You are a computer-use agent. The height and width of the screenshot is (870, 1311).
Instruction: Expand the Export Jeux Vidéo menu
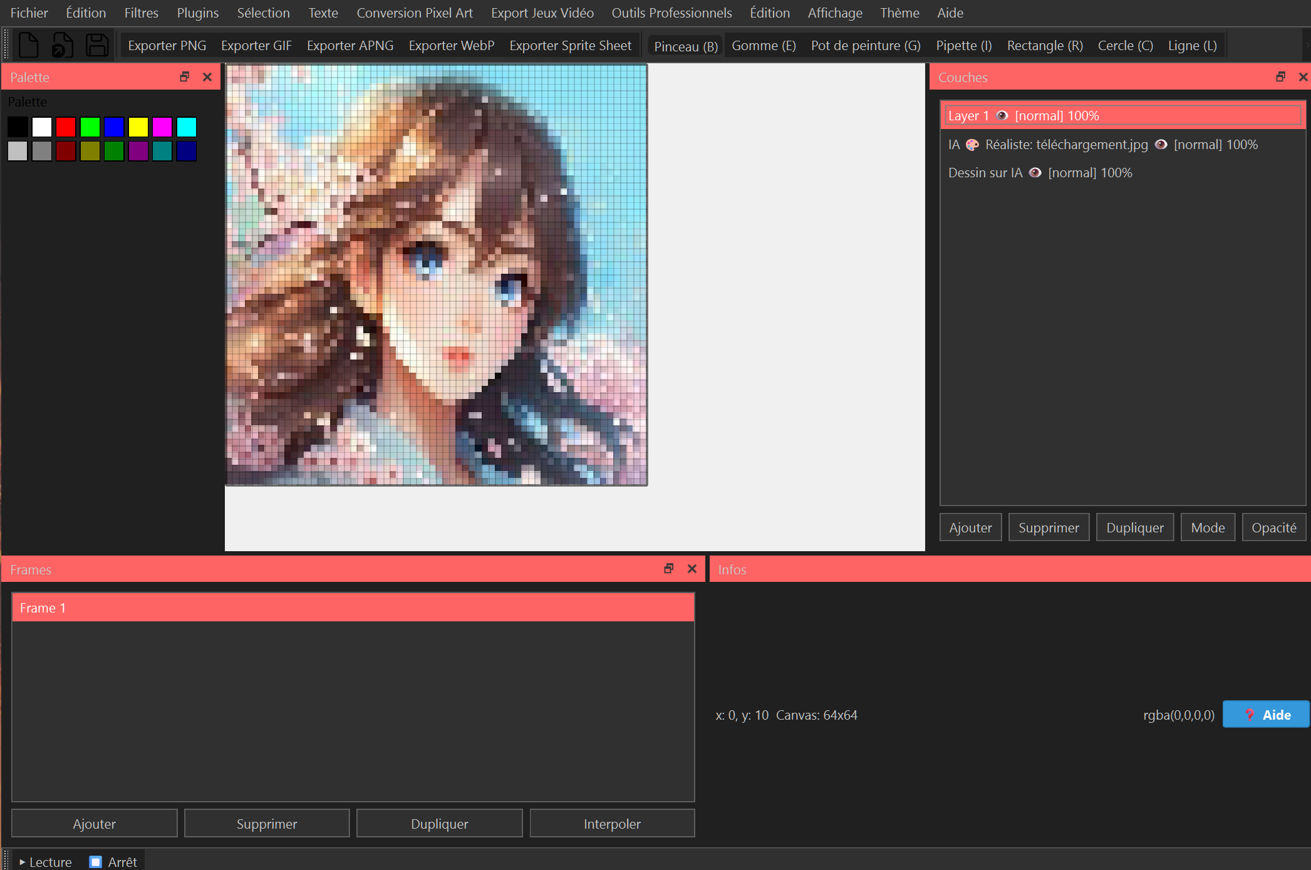point(542,13)
